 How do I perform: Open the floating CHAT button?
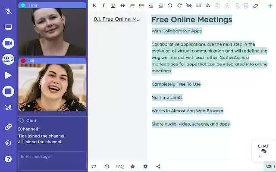(x=263, y=150)
